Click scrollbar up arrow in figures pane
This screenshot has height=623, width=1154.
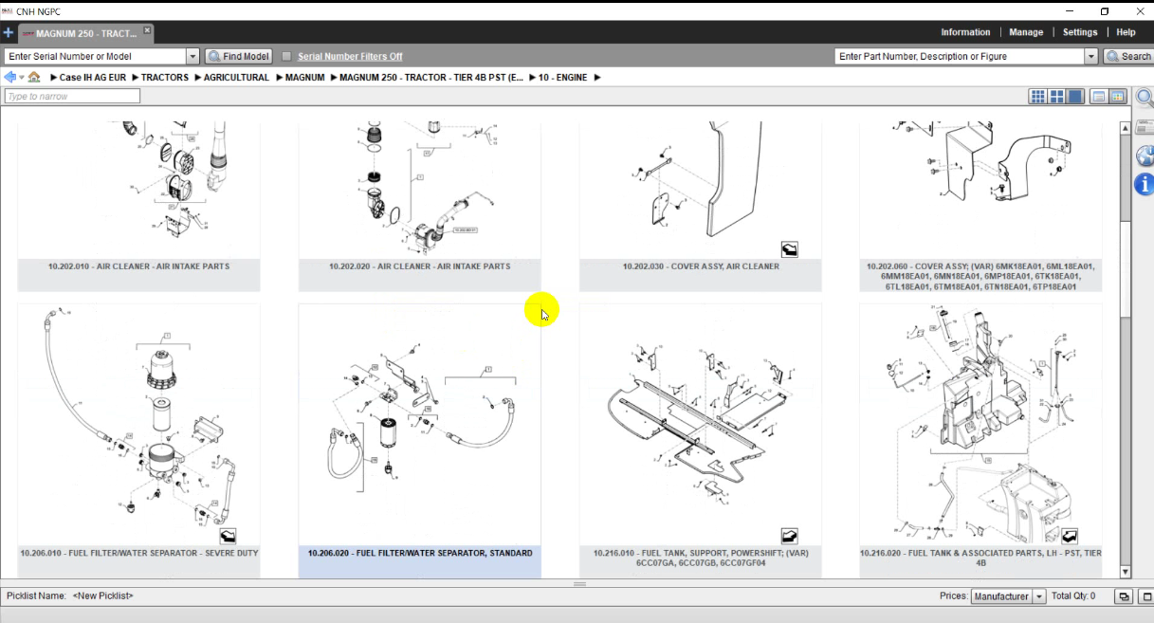tap(1126, 126)
